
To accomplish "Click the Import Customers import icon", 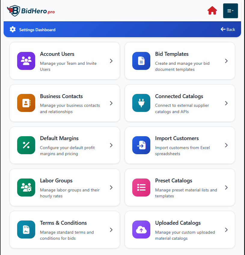I will (x=141, y=145).
